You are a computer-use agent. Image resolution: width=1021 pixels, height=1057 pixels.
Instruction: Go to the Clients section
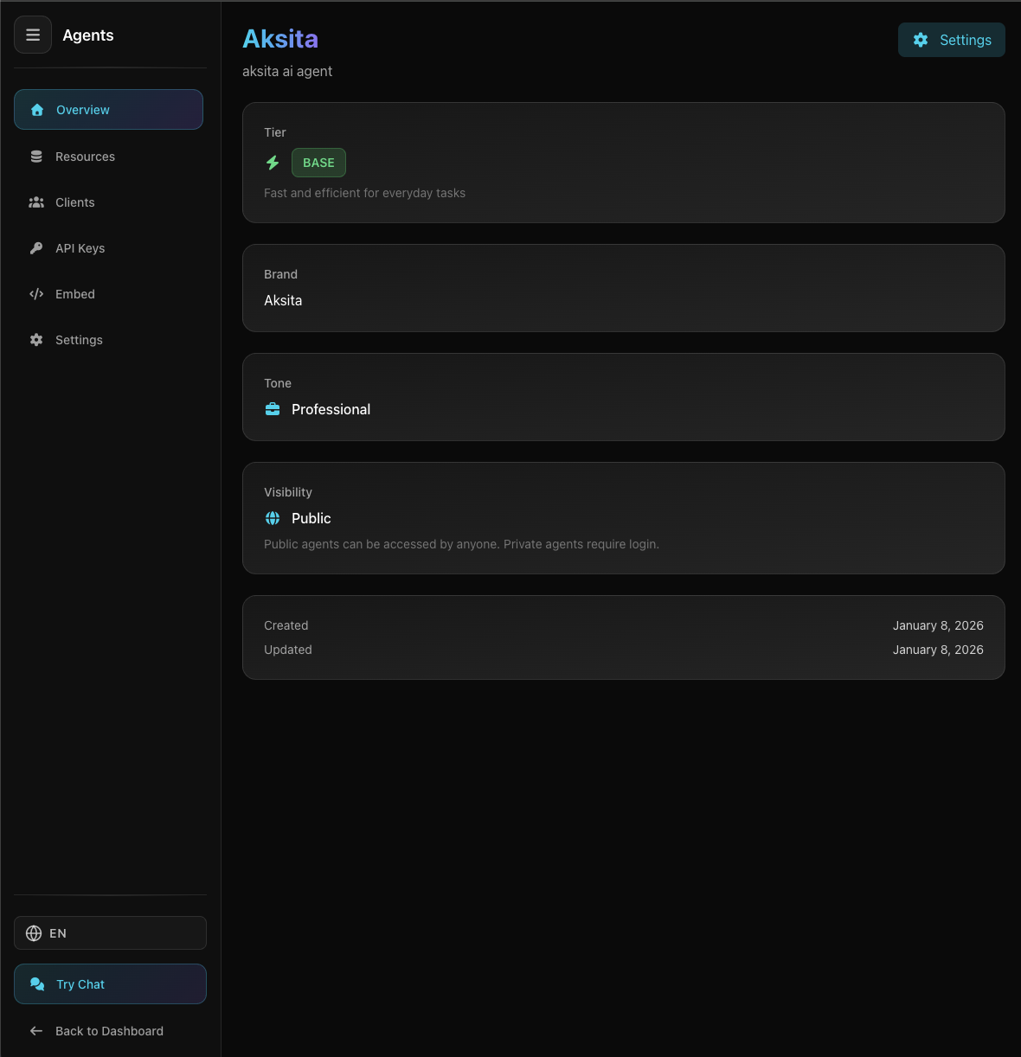(x=75, y=202)
